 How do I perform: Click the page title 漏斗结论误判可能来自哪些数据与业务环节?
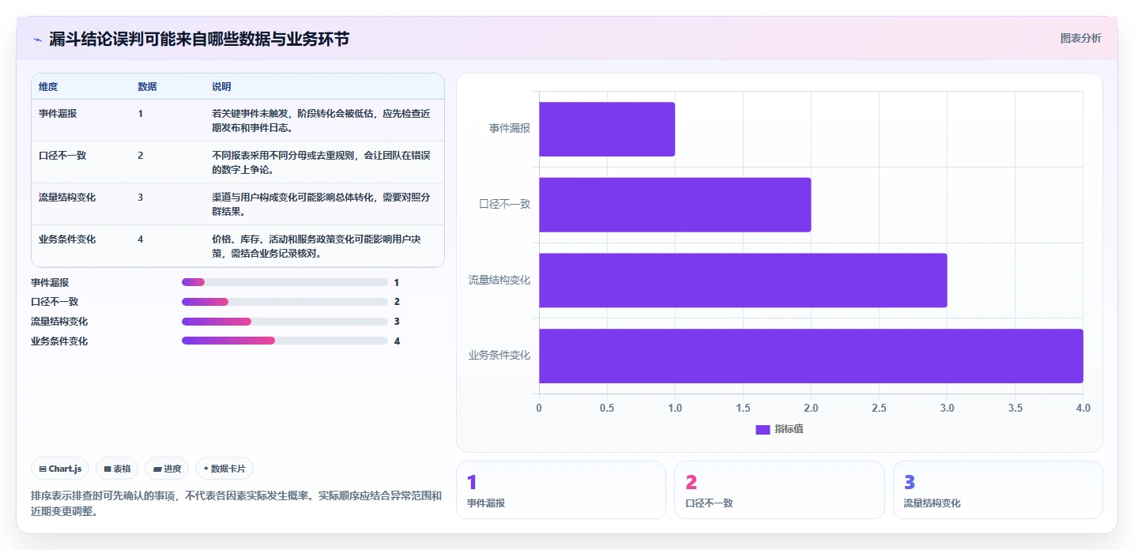point(199,40)
